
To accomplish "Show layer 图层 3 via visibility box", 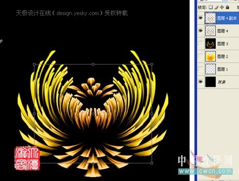I will (x=201, y=43).
